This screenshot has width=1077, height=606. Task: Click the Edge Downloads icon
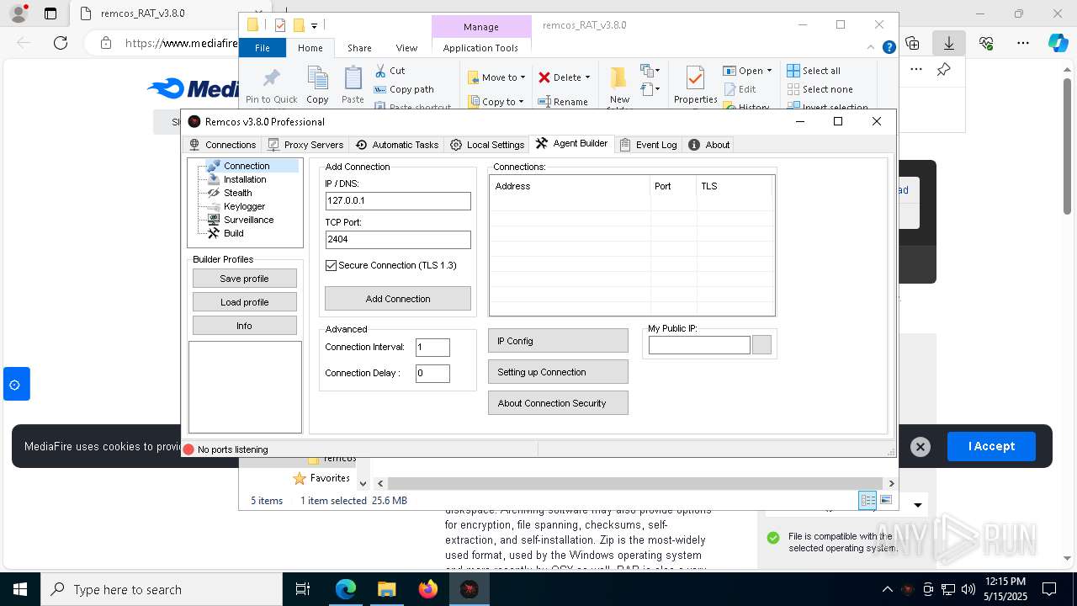tap(949, 43)
